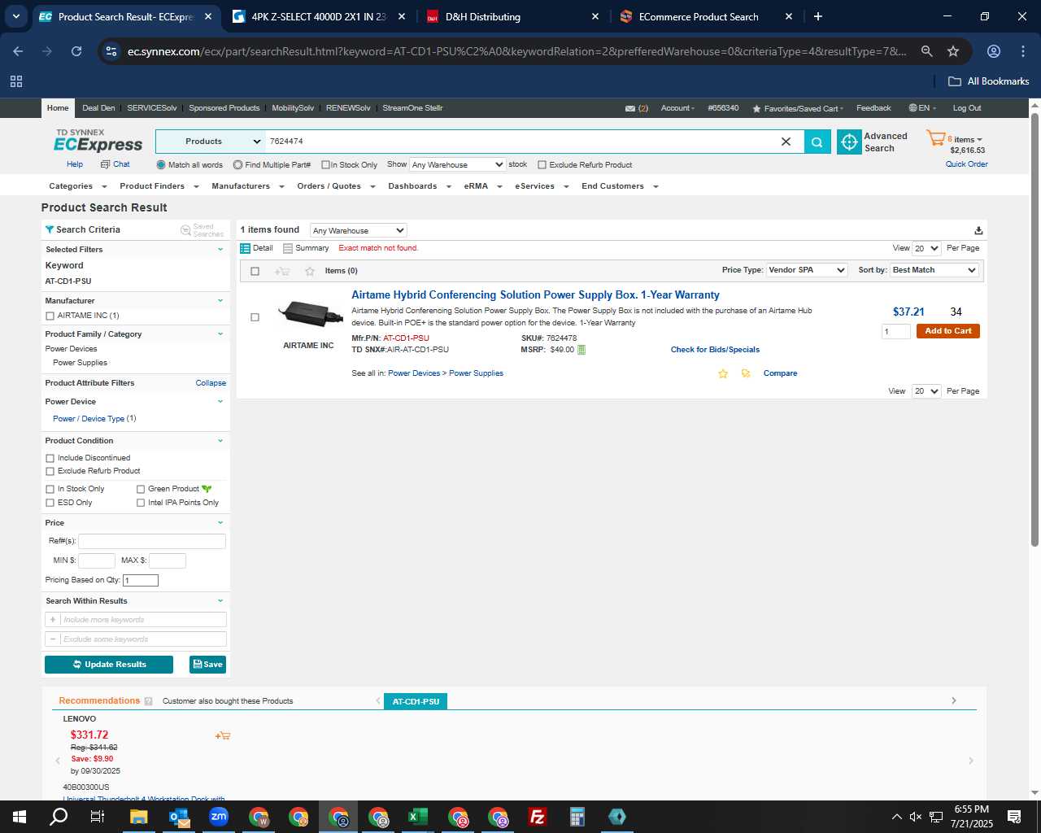Click the Chrome tab search arrow
This screenshot has width=1041, height=833.
click(15, 16)
